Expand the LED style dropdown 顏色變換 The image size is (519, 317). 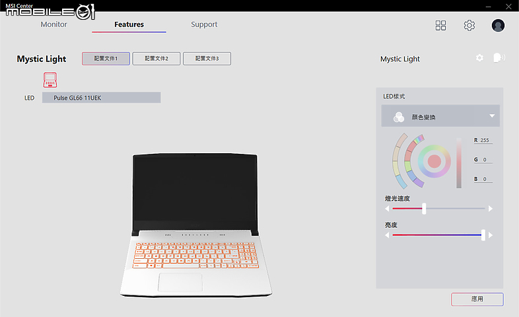pyautogui.click(x=440, y=116)
